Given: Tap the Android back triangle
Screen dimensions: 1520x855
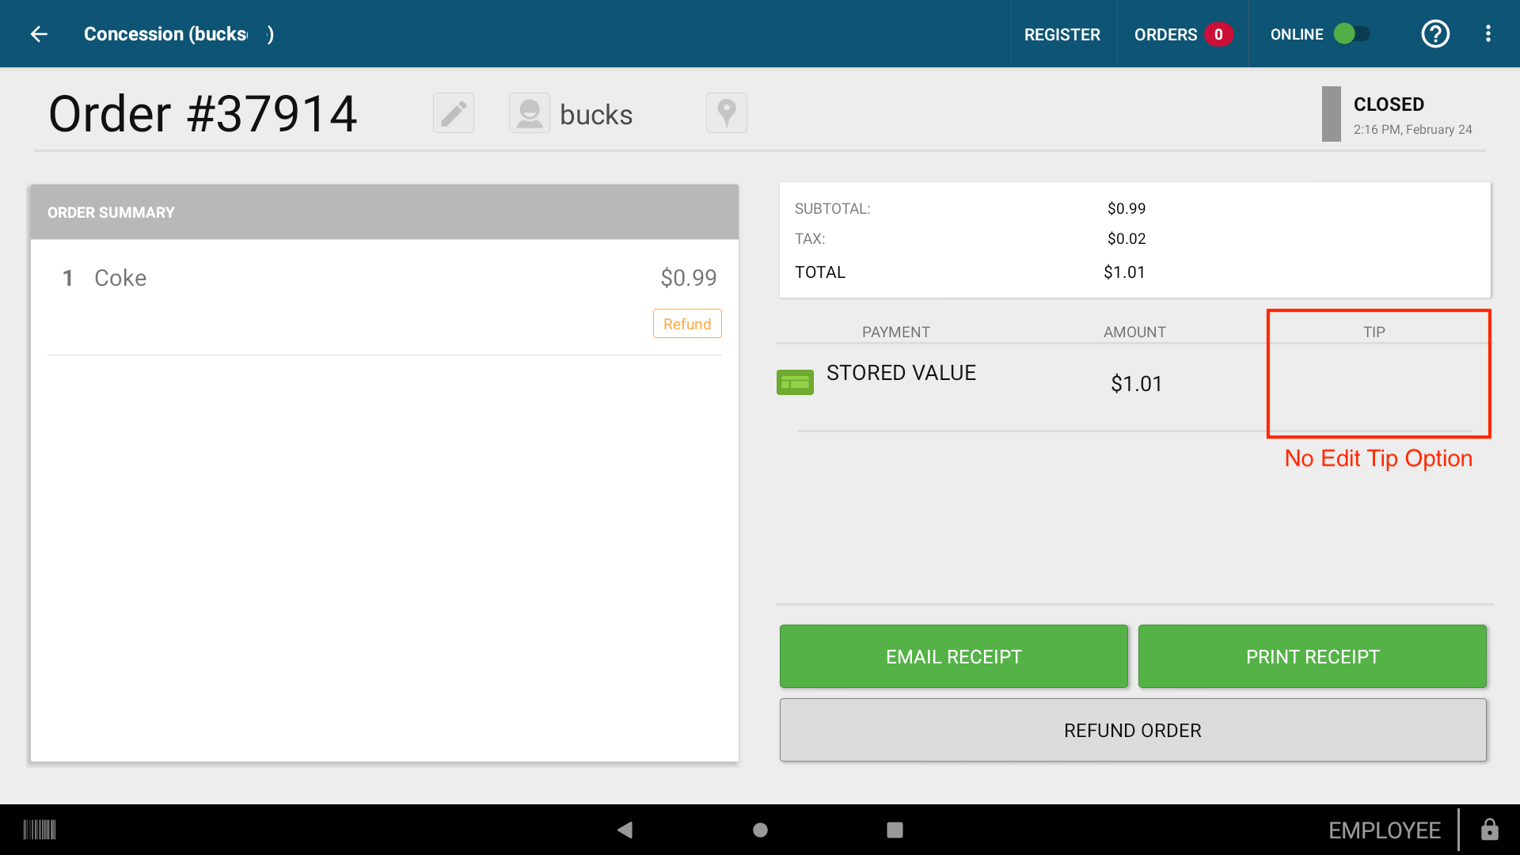Looking at the screenshot, I should 625,830.
